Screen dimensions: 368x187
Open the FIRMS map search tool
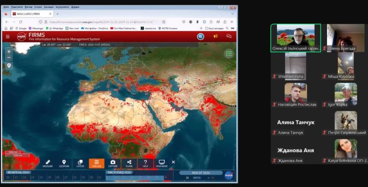pyautogui.click(x=201, y=37)
